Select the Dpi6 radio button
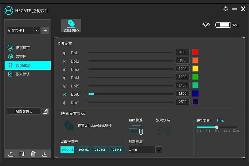The image size is (249, 166). click(x=65, y=94)
